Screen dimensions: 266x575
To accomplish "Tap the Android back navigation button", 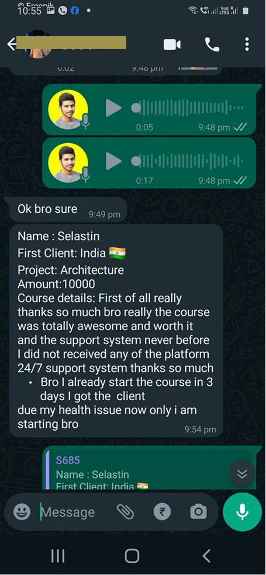I will 206,556.
